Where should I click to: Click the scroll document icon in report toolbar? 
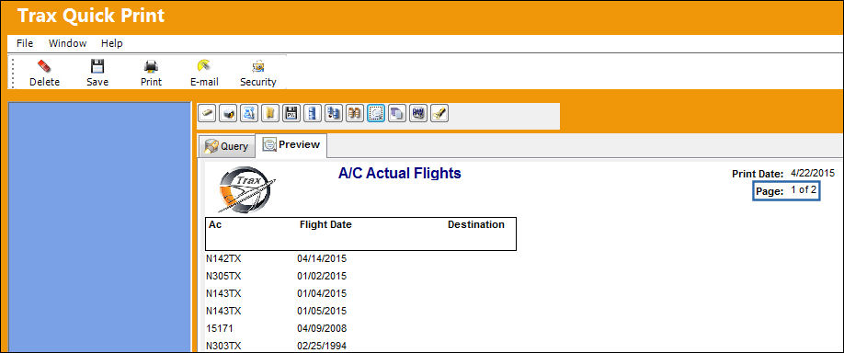pyautogui.click(x=248, y=114)
